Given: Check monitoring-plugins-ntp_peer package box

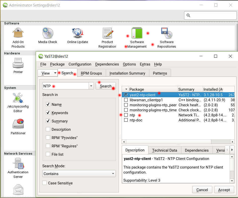Looking at the screenshot, I should 126,105.
